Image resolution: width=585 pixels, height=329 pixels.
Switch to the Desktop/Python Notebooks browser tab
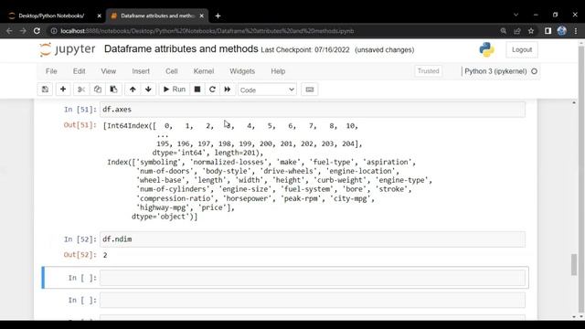click(x=50, y=16)
